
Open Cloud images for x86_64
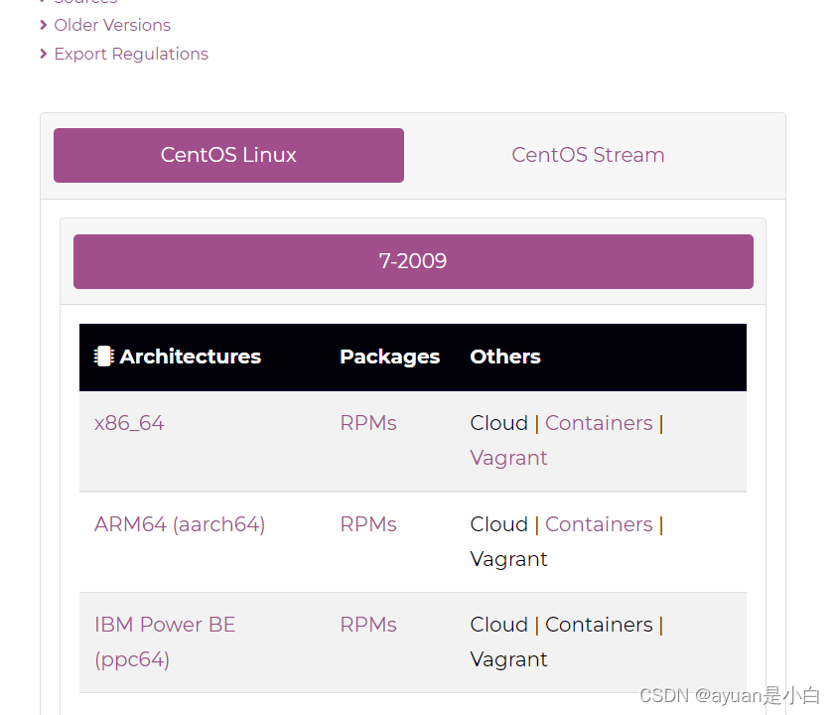tap(499, 422)
